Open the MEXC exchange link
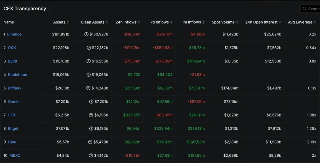The width and height of the screenshot is (320, 163). (x=15, y=155)
